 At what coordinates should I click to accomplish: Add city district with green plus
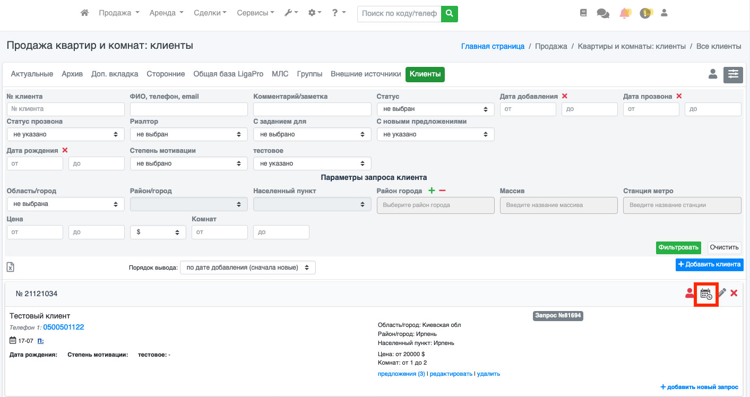[432, 191]
